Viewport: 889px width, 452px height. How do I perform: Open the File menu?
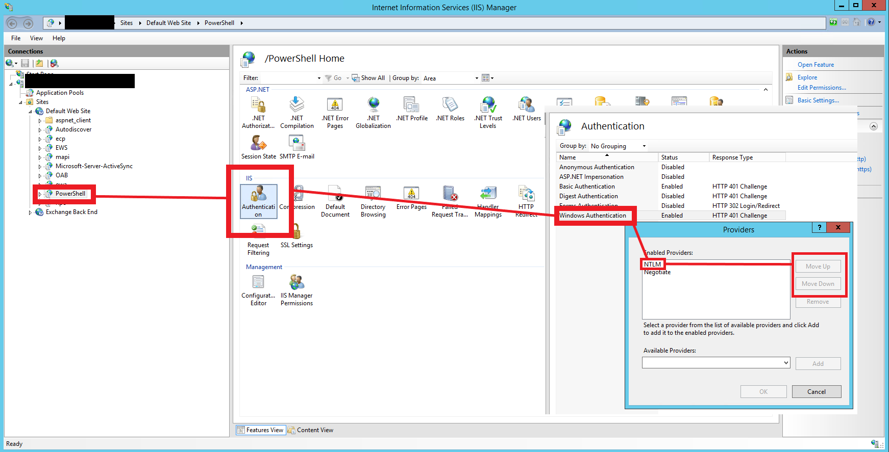[x=16, y=38]
